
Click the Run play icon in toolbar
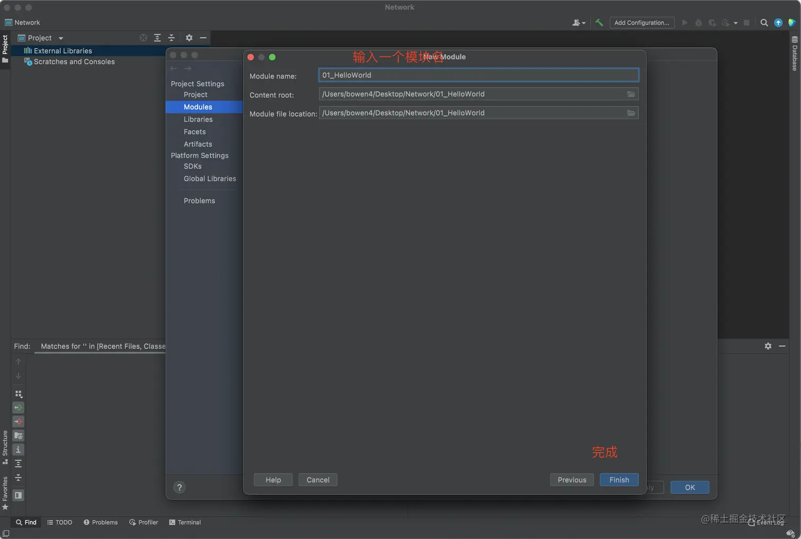click(684, 22)
